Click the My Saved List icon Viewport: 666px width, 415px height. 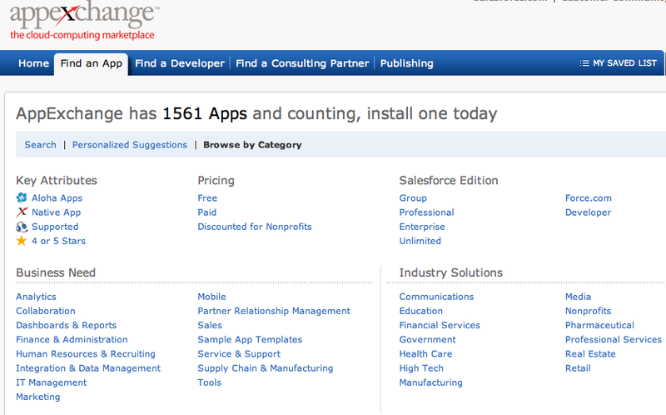[x=584, y=63]
